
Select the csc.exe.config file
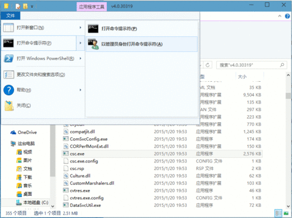click(x=84, y=161)
